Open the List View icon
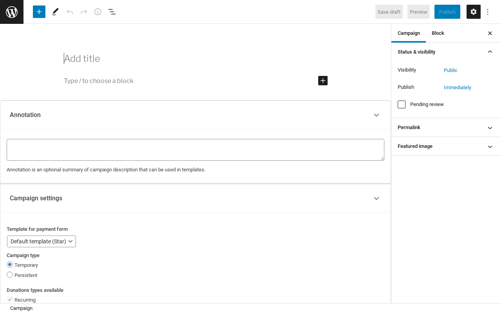 (112, 12)
